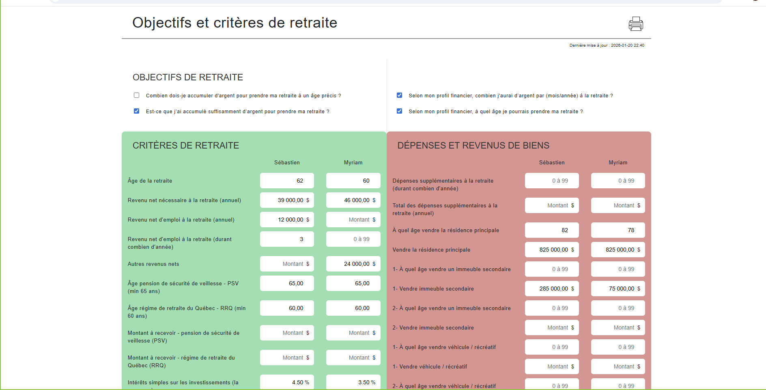Uncheck "Selon mon profil financier, à quel âge"
The image size is (766, 390).
pos(399,111)
